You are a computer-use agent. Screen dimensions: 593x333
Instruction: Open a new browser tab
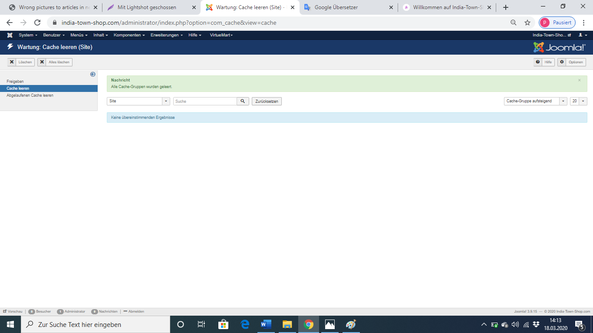(505, 7)
